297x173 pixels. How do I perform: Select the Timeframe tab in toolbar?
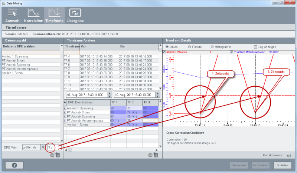(x=54, y=15)
